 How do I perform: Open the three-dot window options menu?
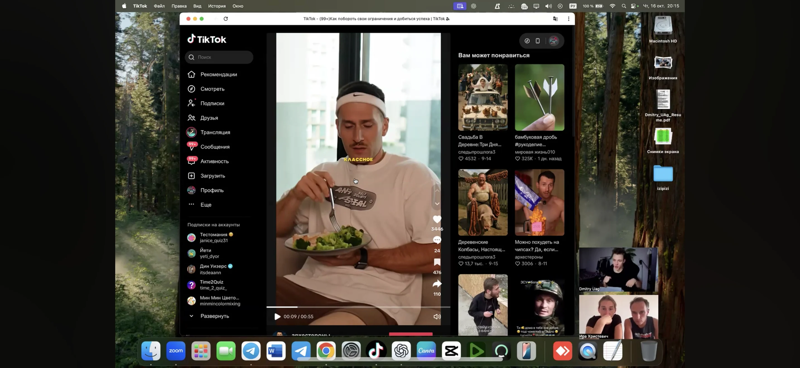click(x=568, y=19)
